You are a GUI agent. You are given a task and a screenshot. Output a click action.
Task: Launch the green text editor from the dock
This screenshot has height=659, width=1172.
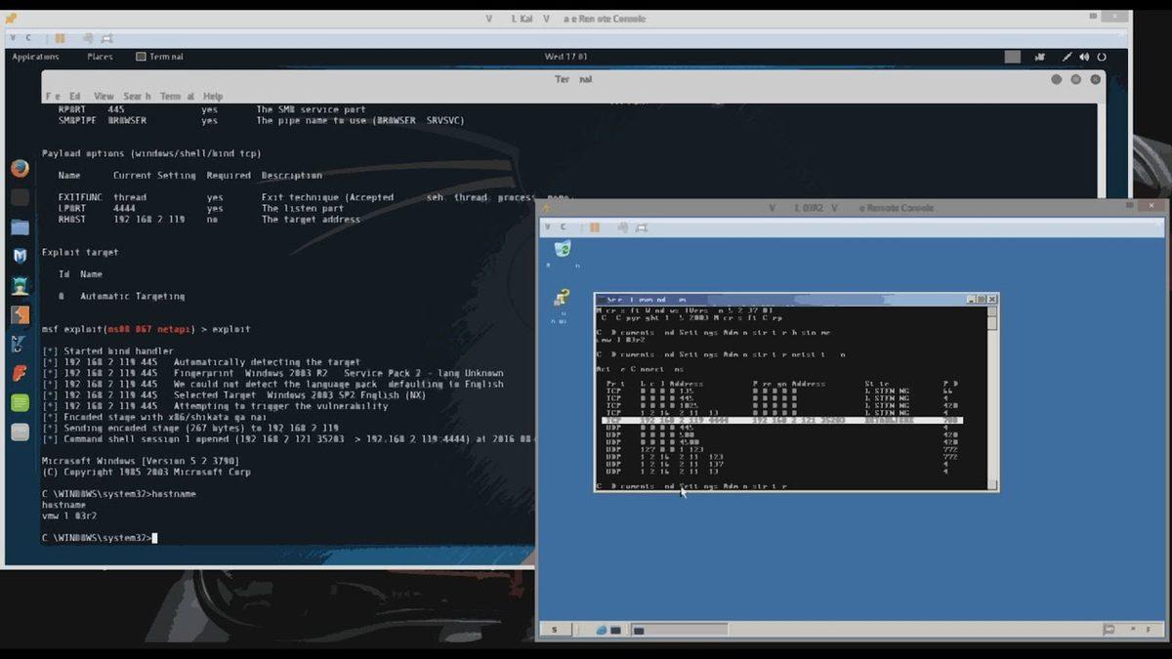(20, 401)
